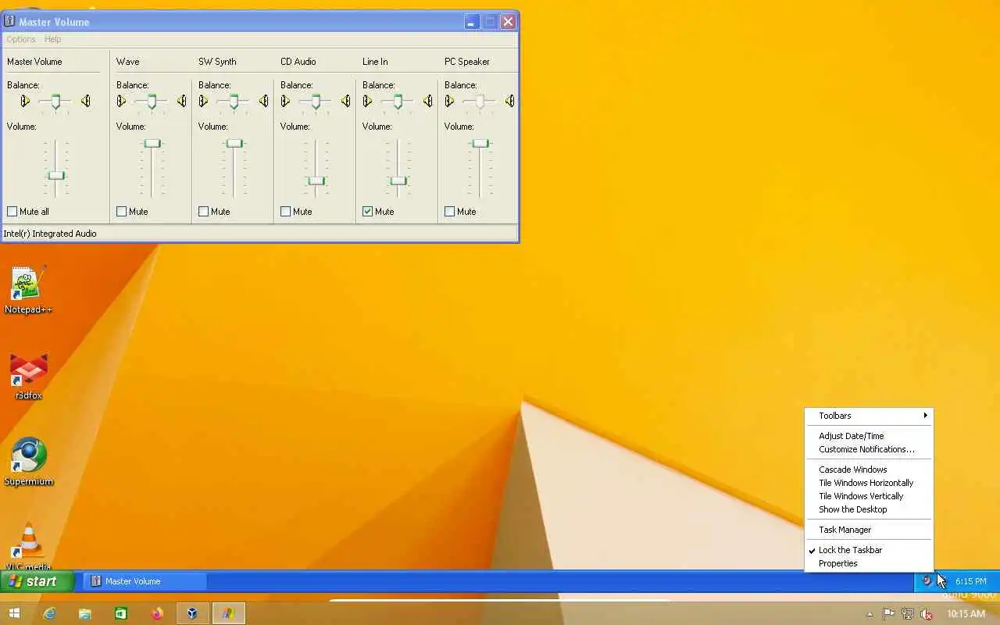1000x625 pixels.
Task: Select the r3dfox desktop shortcut
Action: (x=28, y=377)
